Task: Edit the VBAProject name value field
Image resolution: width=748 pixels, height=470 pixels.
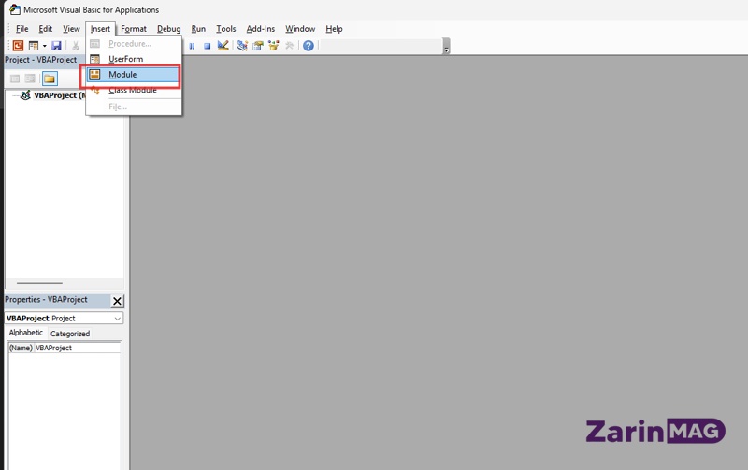Action: (78, 348)
